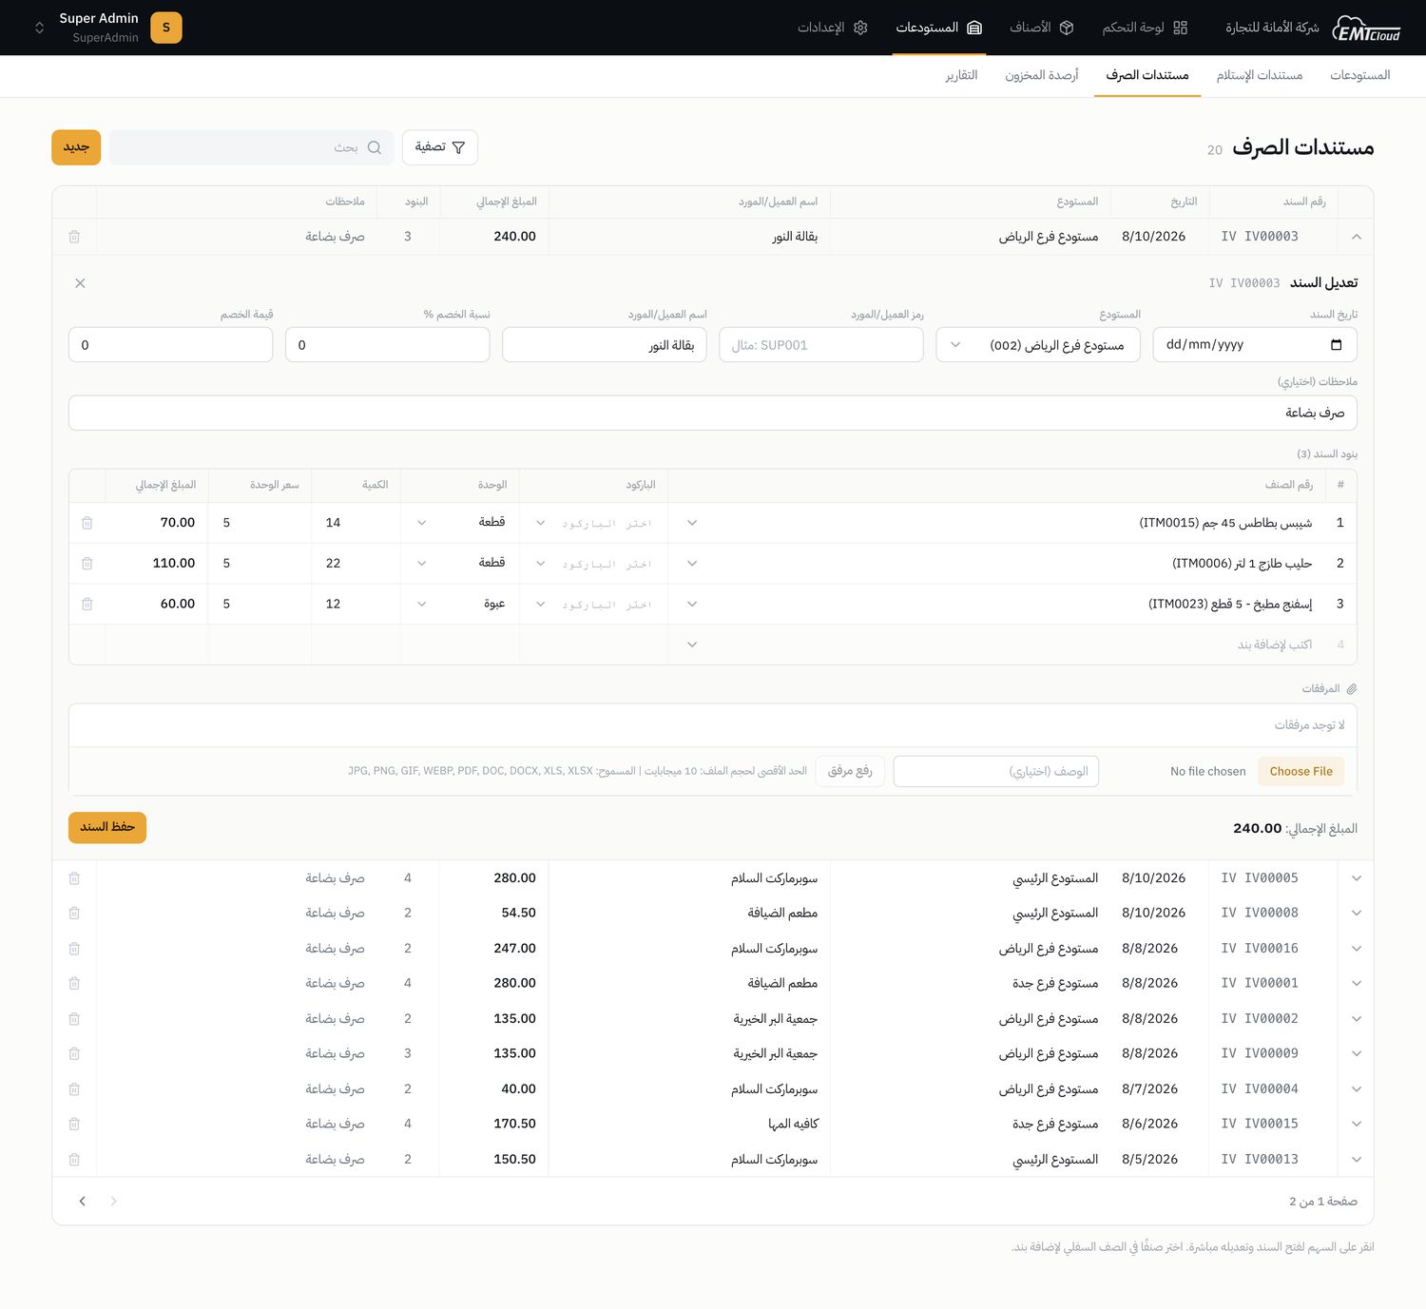Delete document IV00002 via its trash icon
Screen dimensions: 1426x1309
74,1019
